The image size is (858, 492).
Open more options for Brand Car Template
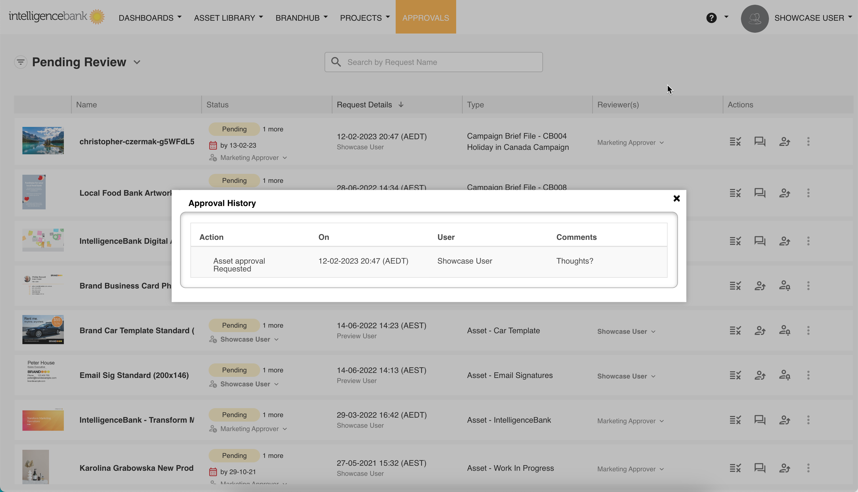click(x=808, y=330)
